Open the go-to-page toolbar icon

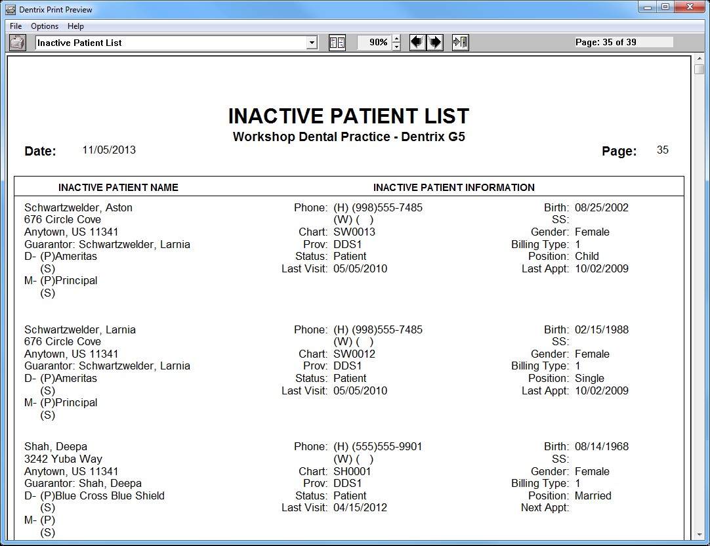(x=460, y=42)
